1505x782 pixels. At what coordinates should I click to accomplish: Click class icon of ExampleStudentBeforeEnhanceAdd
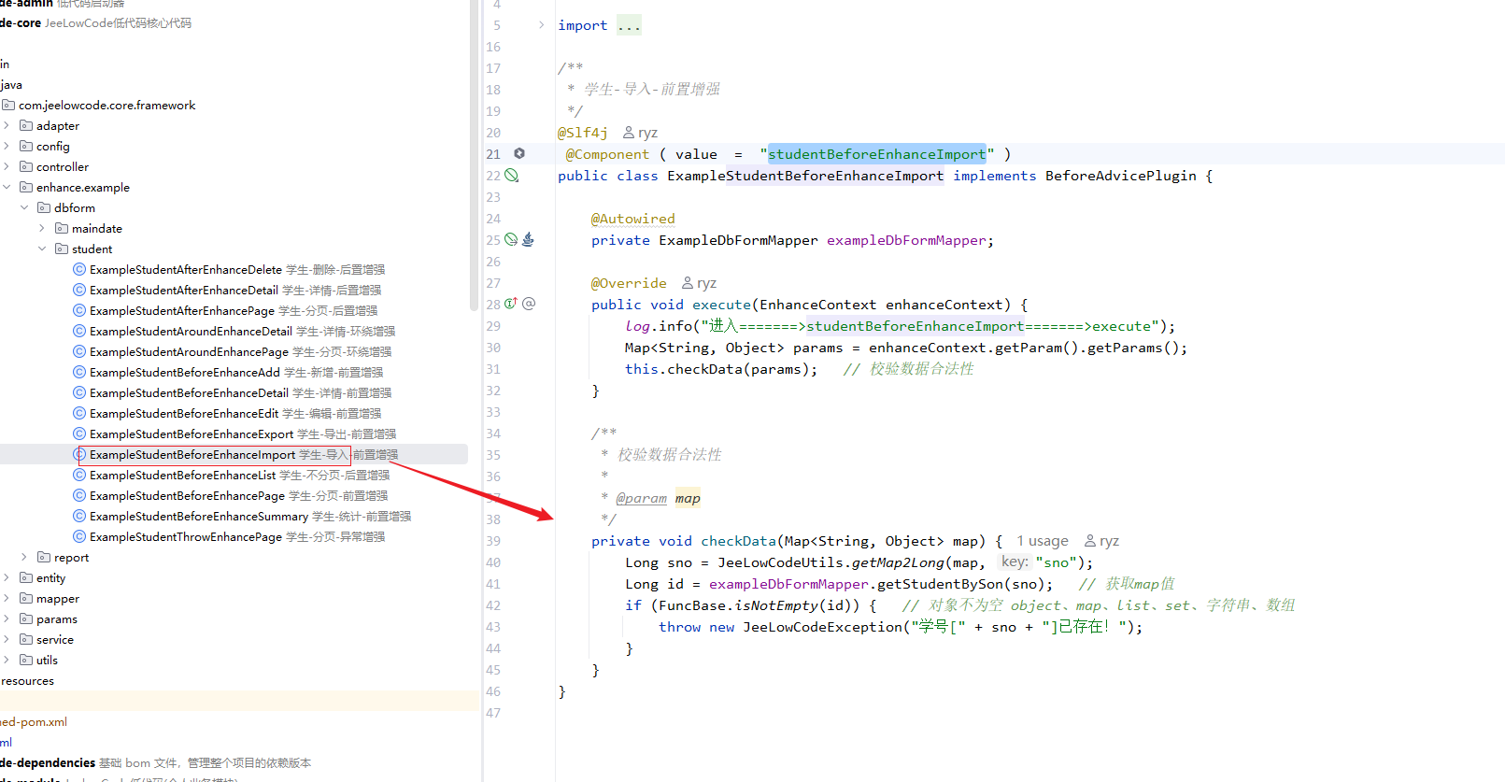click(79, 372)
